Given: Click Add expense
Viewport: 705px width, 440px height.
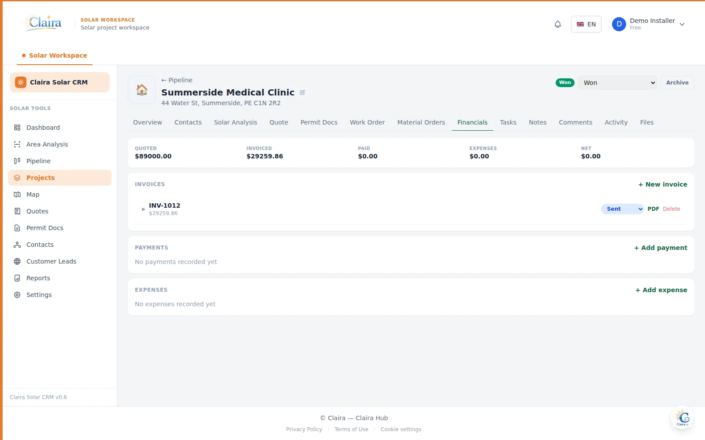Looking at the screenshot, I should 661,290.
